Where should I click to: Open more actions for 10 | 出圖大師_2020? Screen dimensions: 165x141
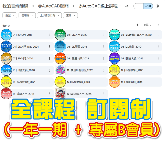pos(50,70)
